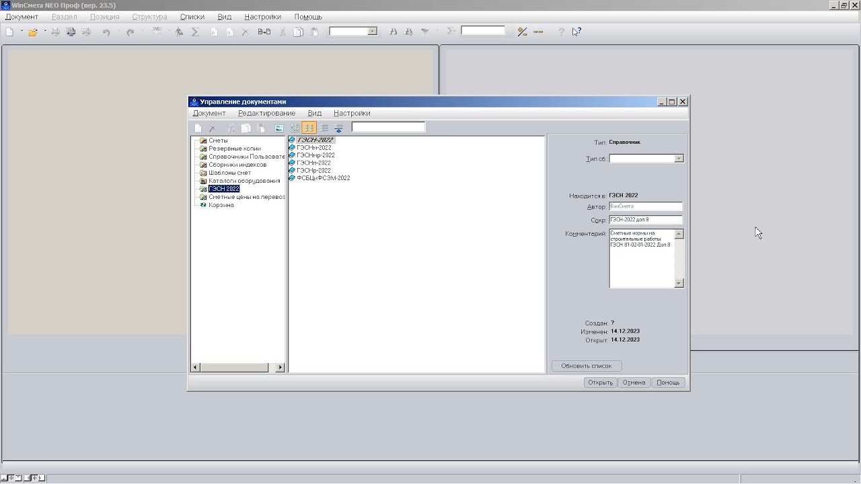Click the context help arrow icon
The width and height of the screenshot is (861, 484).
[576, 32]
